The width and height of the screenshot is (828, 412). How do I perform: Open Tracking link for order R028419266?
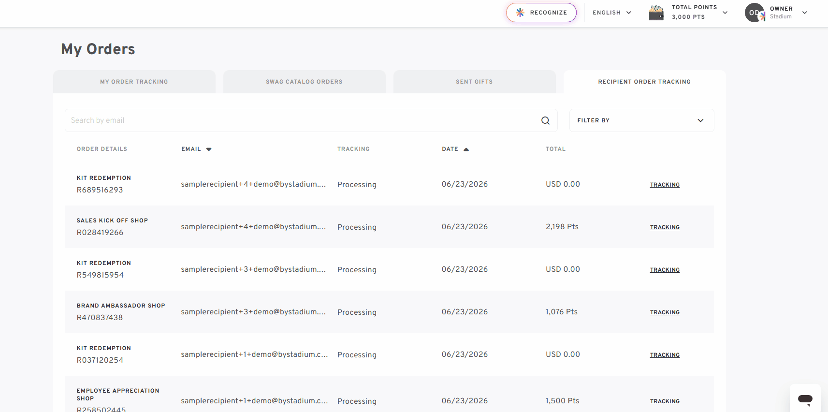pos(665,227)
